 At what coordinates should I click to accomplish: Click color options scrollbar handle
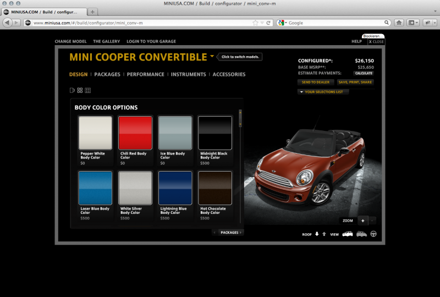pyautogui.click(x=240, y=118)
